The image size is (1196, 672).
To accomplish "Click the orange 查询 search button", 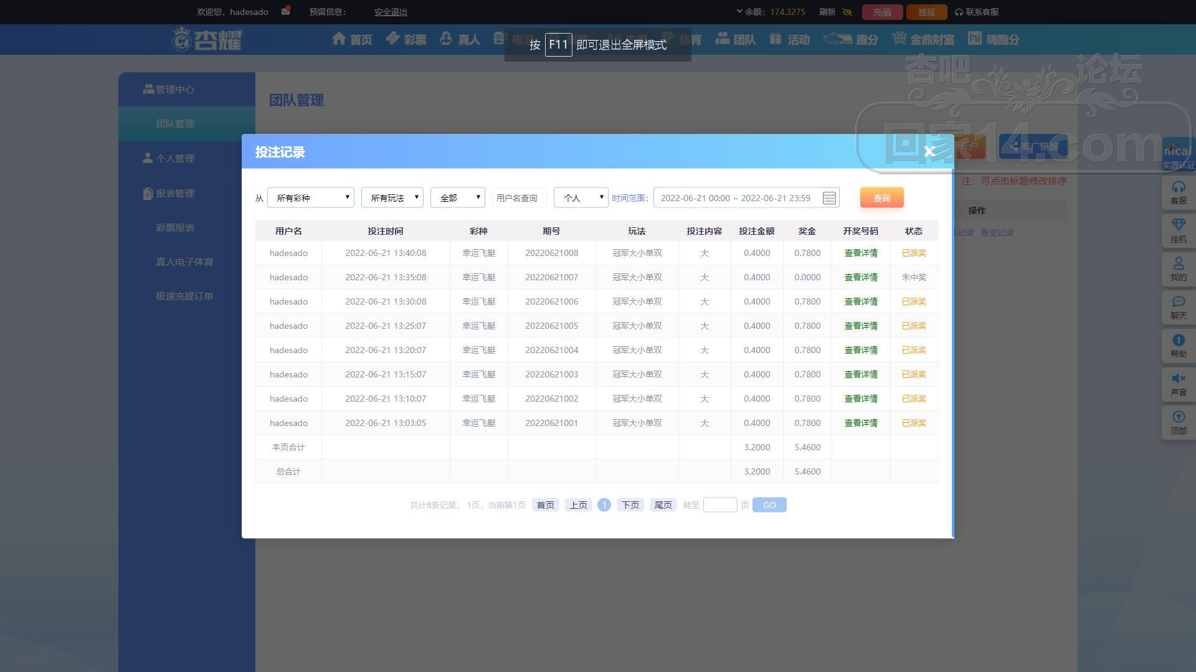I will [x=881, y=198].
